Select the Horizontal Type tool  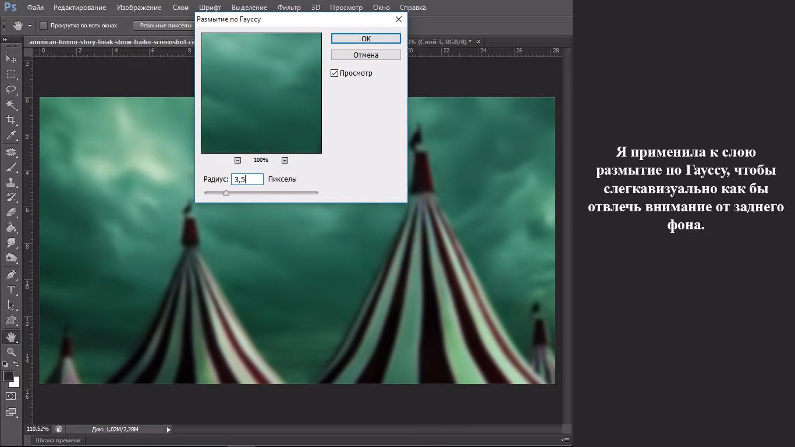(x=11, y=289)
